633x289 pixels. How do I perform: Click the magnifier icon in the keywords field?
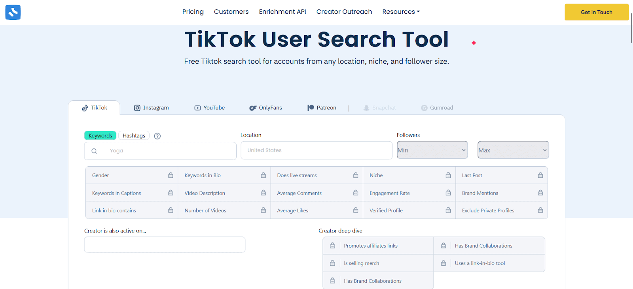(94, 151)
